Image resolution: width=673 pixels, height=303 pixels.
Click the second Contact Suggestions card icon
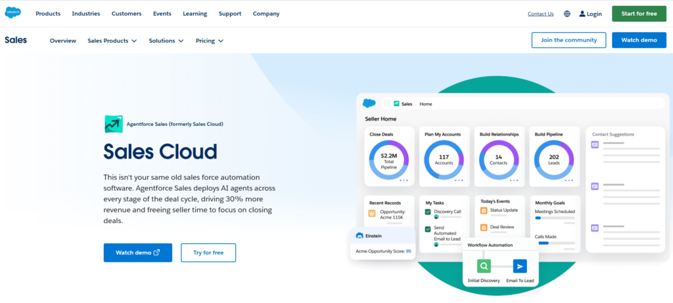[x=594, y=186]
